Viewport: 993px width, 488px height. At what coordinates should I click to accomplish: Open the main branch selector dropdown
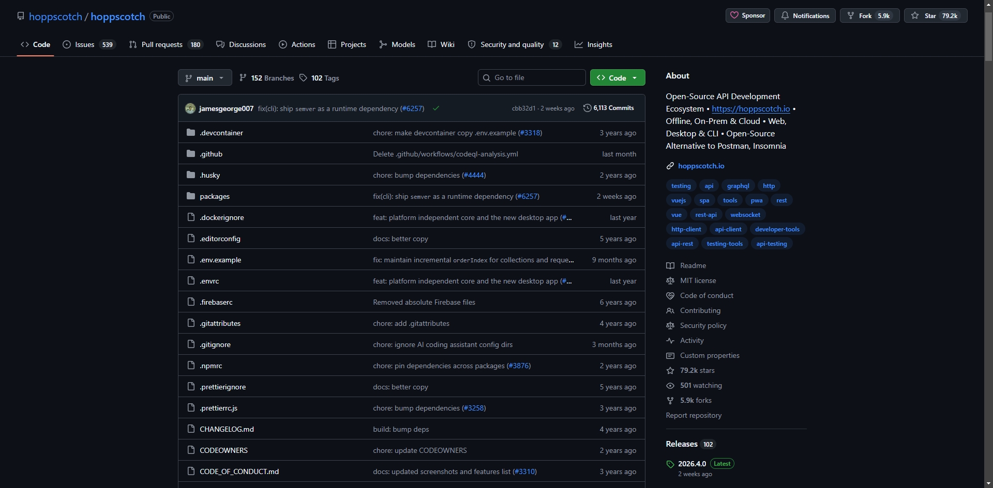click(x=205, y=77)
